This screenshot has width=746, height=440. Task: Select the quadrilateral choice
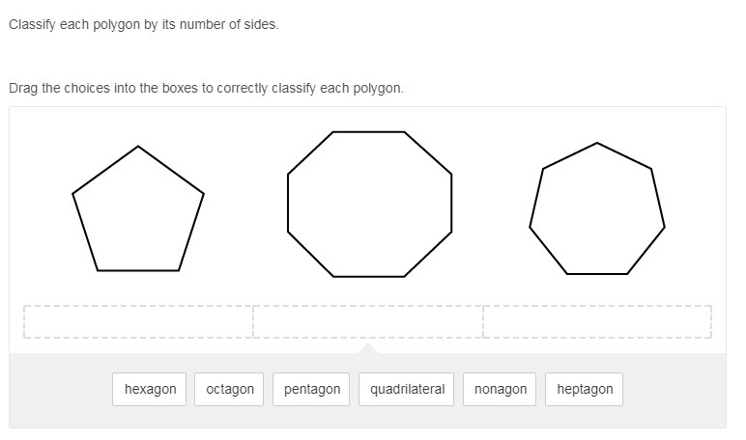click(x=407, y=389)
